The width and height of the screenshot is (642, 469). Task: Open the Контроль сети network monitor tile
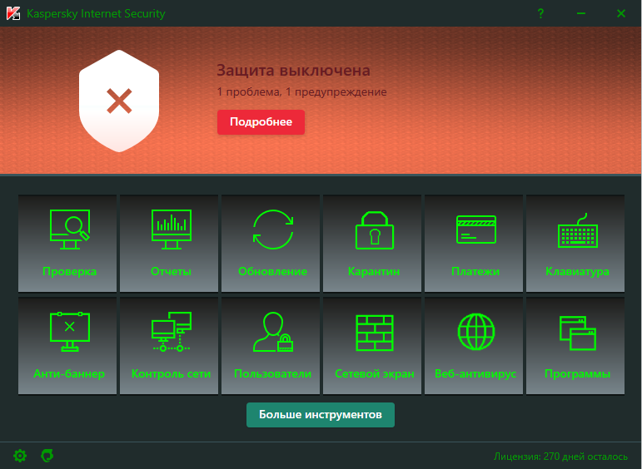[169, 346]
